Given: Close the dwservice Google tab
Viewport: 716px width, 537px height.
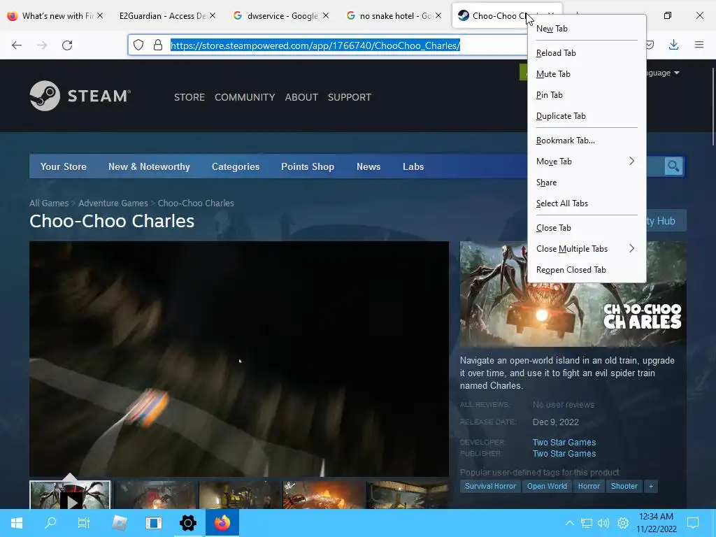Looking at the screenshot, I should (x=326, y=15).
